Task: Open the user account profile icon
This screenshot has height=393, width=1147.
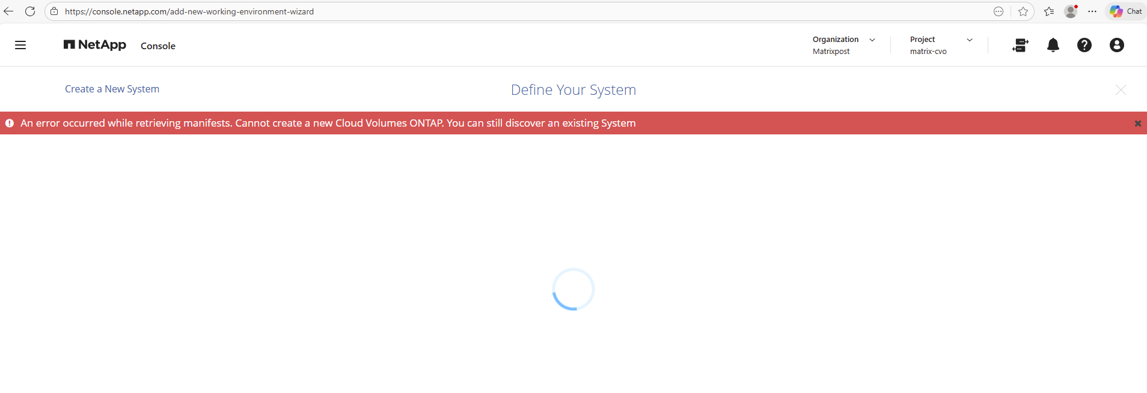Action: [1117, 45]
